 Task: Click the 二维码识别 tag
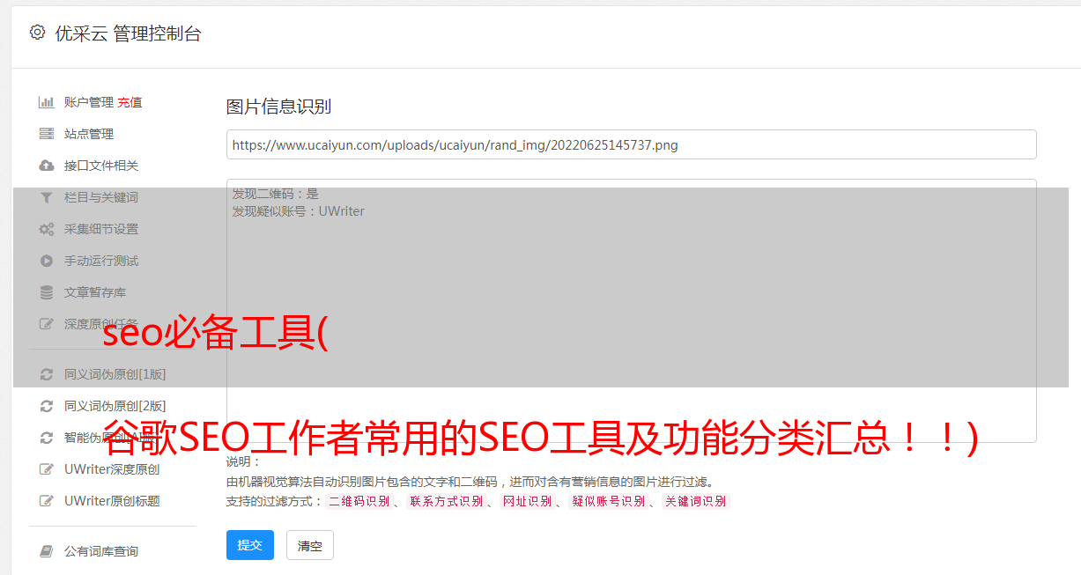[x=359, y=501]
